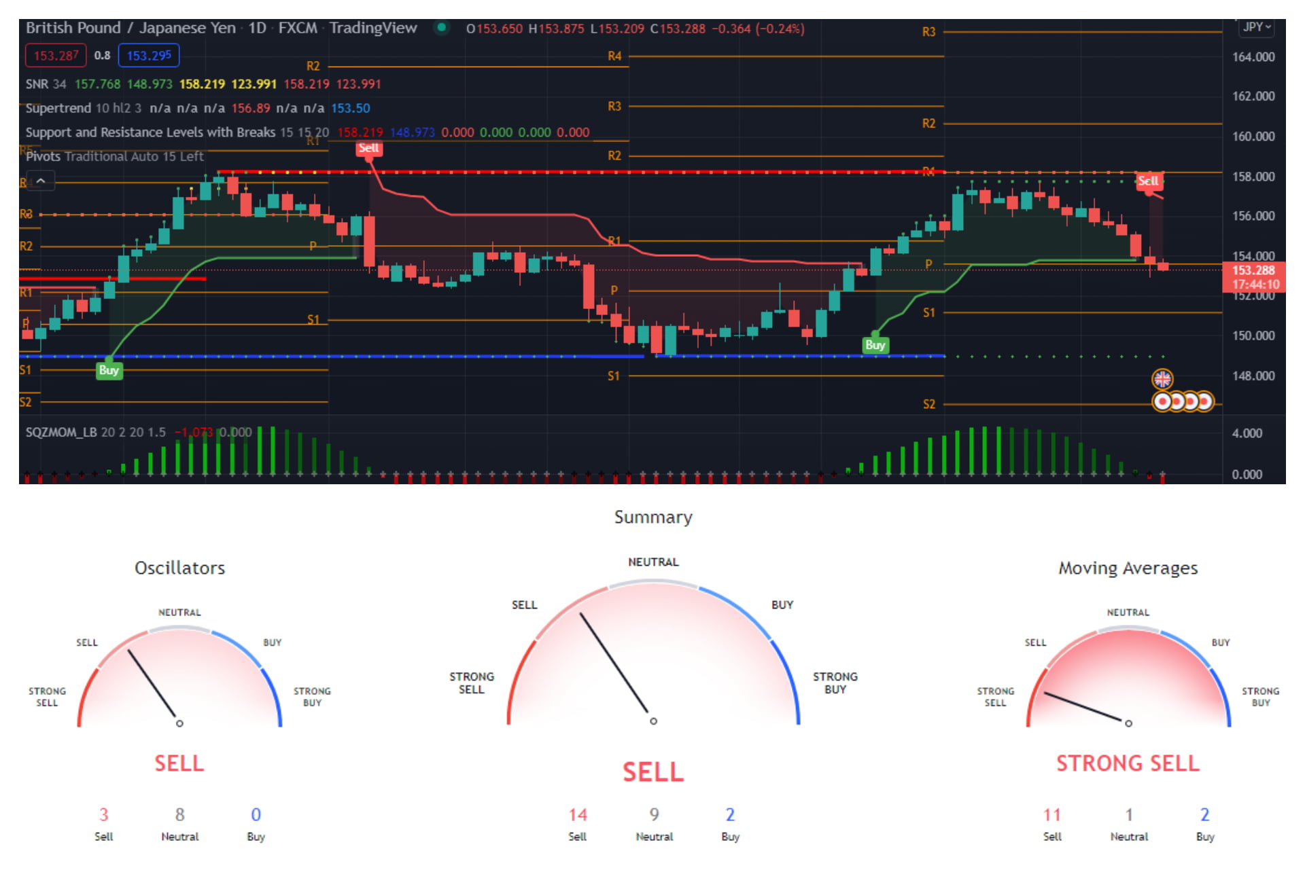Click the Buy label near 150 mid-right

pyautogui.click(x=875, y=345)
